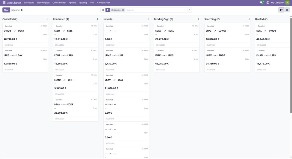Screen dimensions: 292x159
Task: Open the Pipeline settings gear
Action: [22, 10]
